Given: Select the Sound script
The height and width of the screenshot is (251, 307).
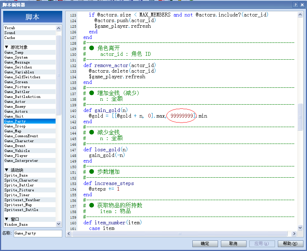Looking at the screenshot, I should pyautogui.click(x=30, y=33).
